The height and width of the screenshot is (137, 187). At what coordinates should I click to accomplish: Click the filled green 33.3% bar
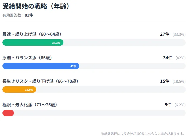click(x=33, y=43)
